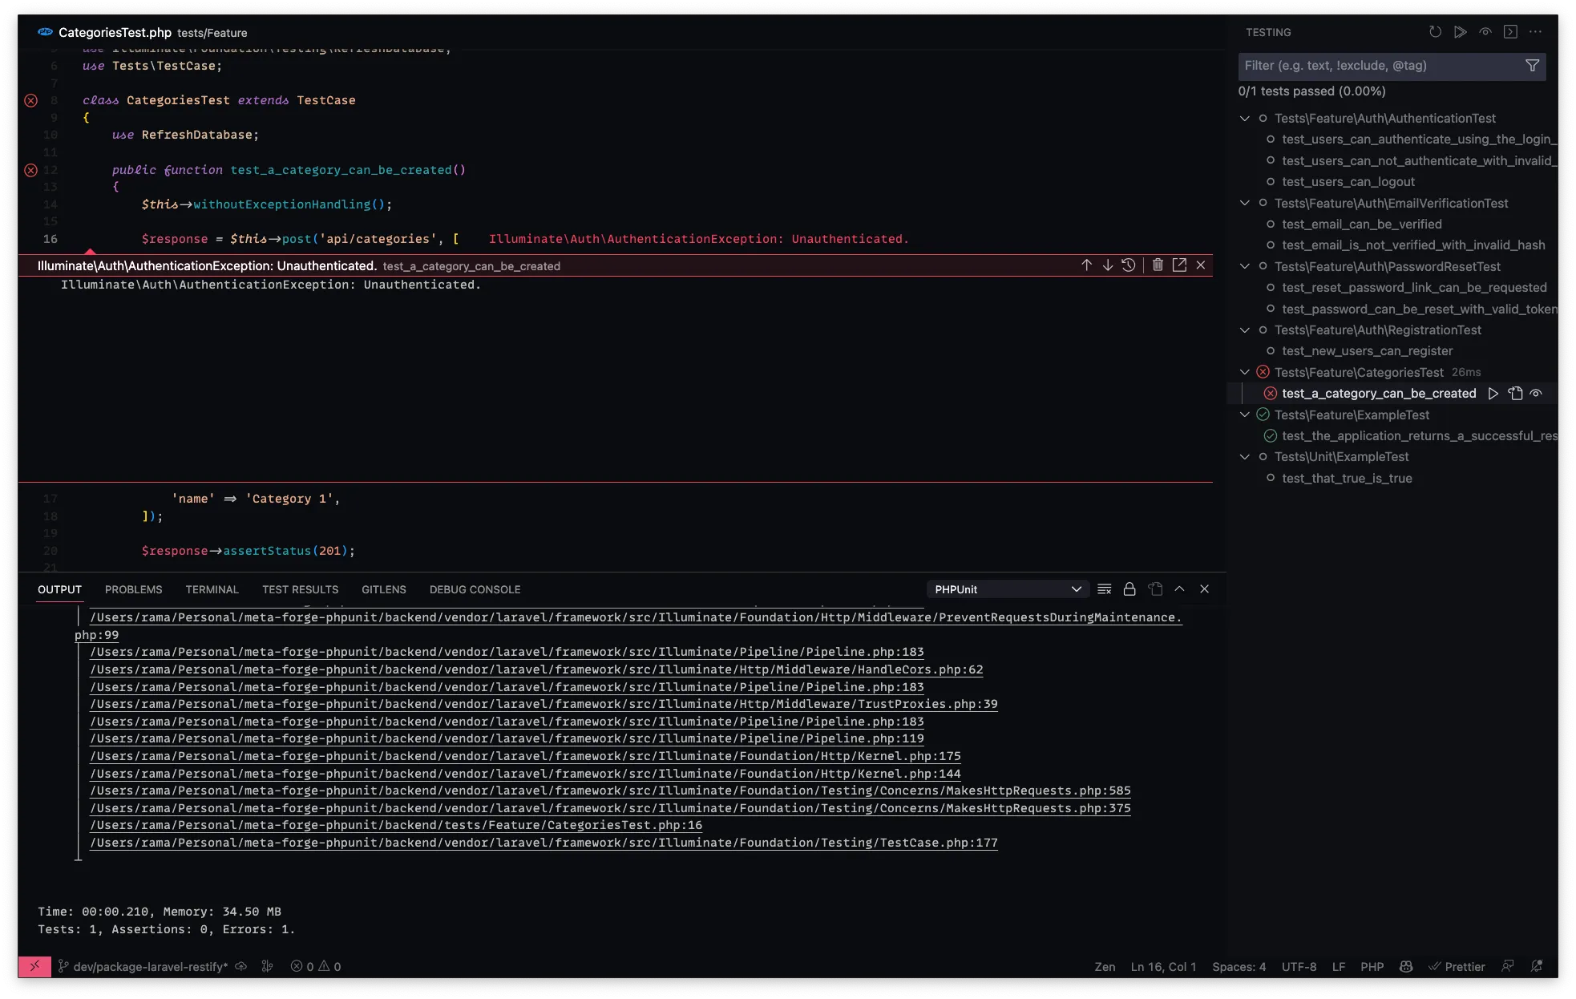This screenshot has height=999, width=1576.
Task: Refresh tests in Testing panel
Action: (x=1435, y=32)
